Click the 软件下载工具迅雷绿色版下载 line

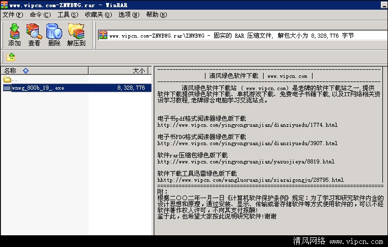[197, 173]
